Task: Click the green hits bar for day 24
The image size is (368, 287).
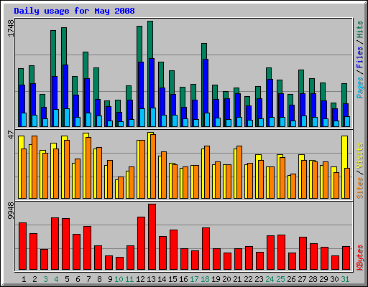Action: 269,73
